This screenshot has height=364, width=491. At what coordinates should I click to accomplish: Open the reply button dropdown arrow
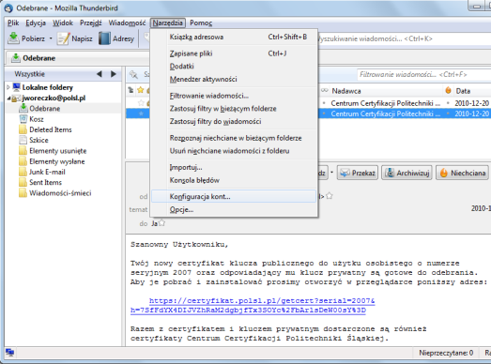(331, 173)
